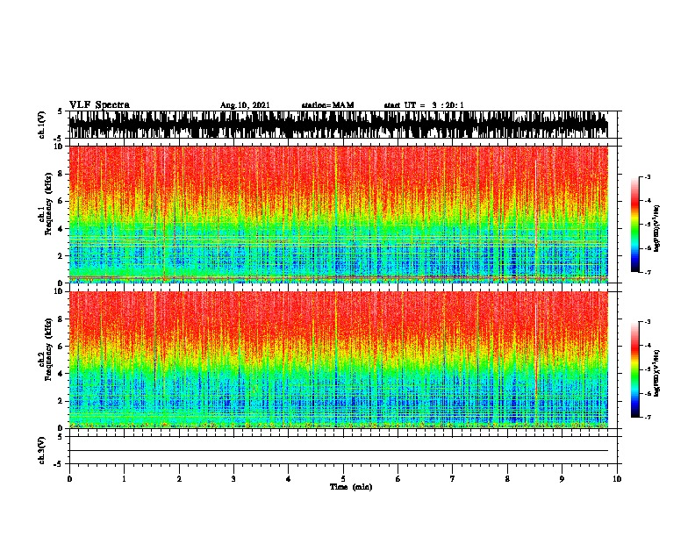Click the "ch.3(V)" axis label
Image resolution: width=695 pixels, height=537 pixels.
point(41,450)
